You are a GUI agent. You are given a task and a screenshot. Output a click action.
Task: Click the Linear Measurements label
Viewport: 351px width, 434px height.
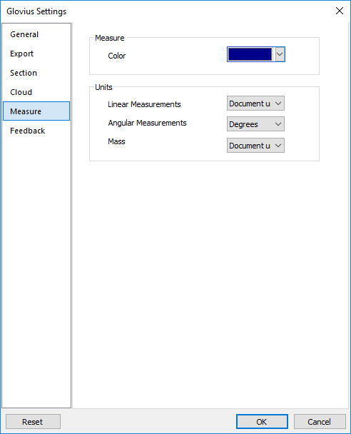tap(144, 104)
